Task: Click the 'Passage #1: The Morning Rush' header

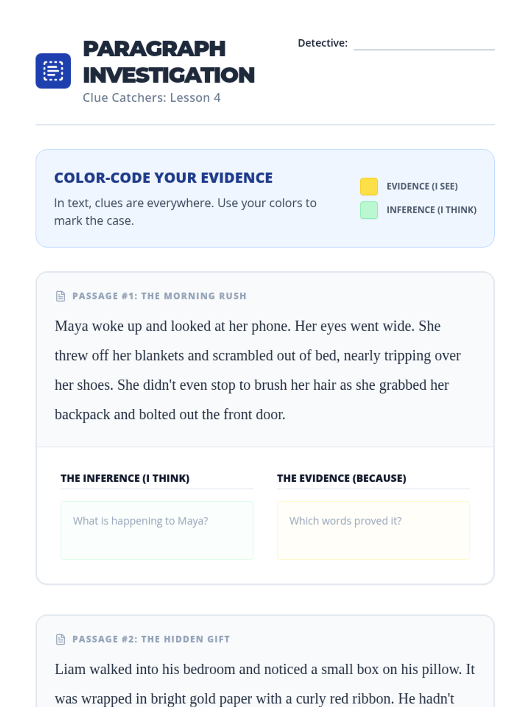Action: (x=159, y=296)
